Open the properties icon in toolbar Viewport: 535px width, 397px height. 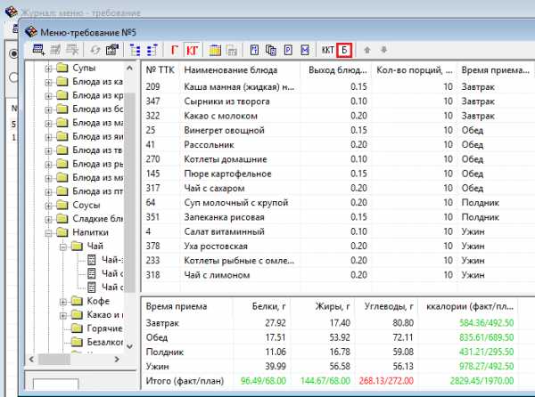pyautogui.click(x=112, y=48)
